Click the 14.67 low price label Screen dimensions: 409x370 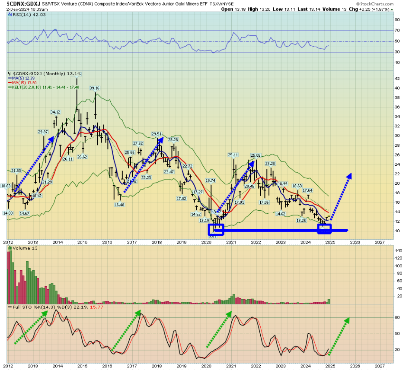click(25, 213)
